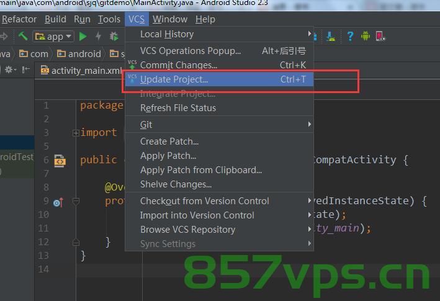Viewport: 440px width, 301px height.
Task: Click the android breadcrumb folder
Action: [x=79, y=53]
